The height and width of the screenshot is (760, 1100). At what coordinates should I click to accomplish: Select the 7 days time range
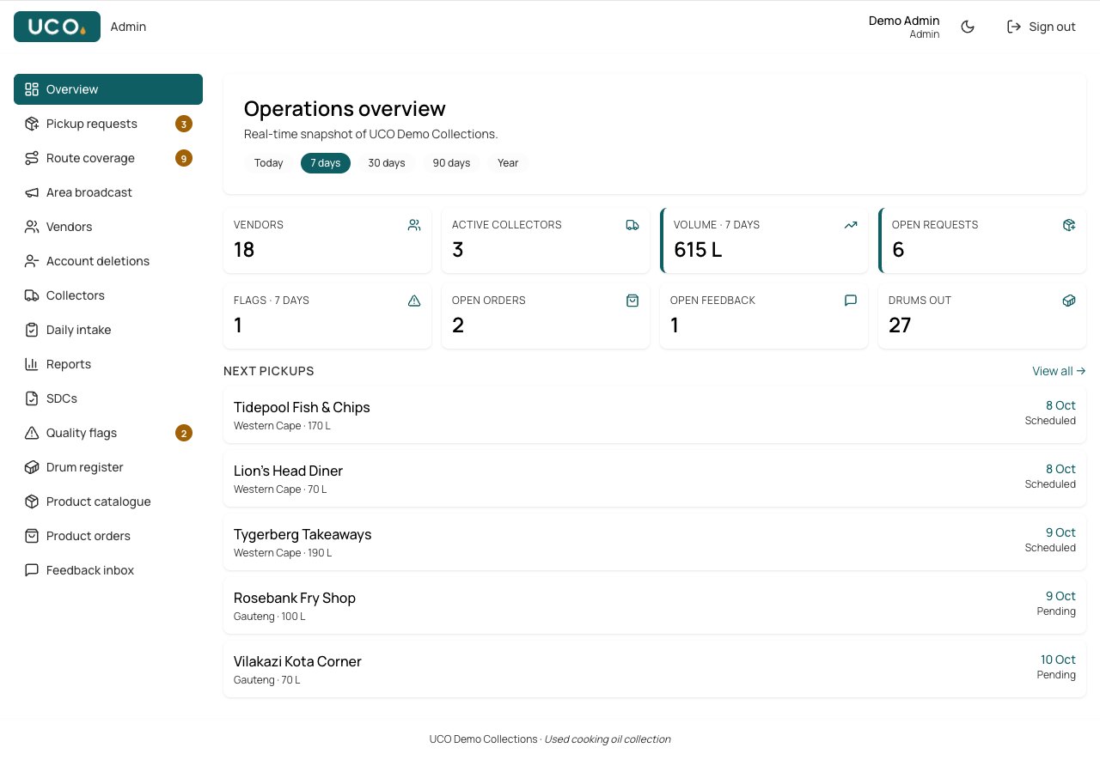tap(326, 163)
